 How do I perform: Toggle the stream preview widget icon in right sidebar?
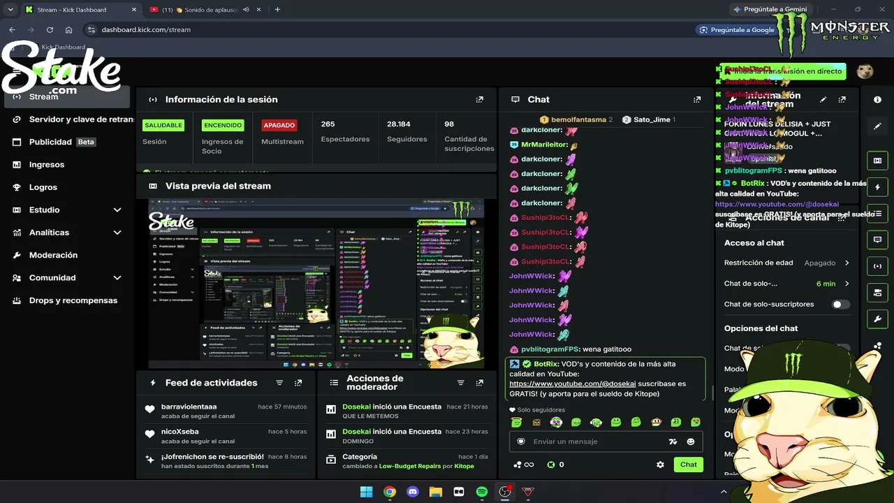pos(877,161)
